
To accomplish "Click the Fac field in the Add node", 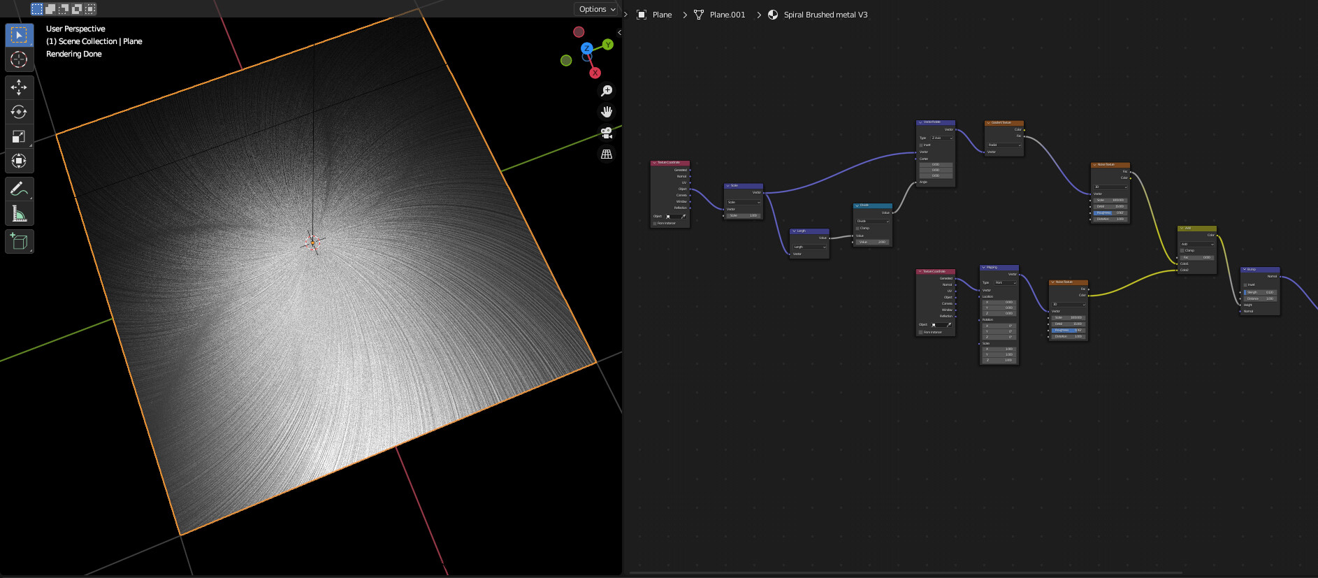I will click(1197, 257).
